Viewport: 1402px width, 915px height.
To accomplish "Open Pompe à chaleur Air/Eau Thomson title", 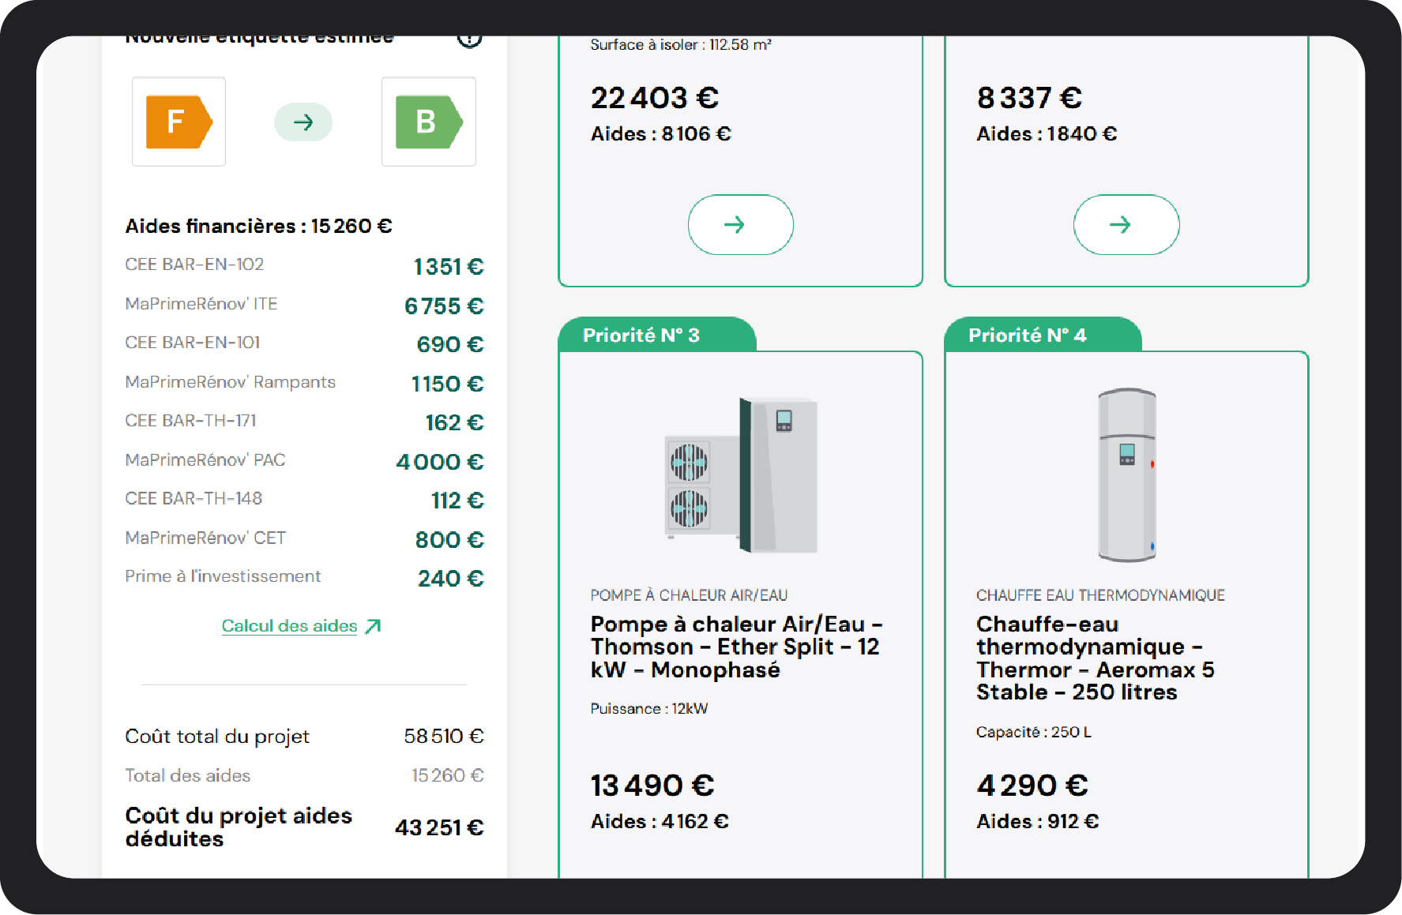I will [736, 647].
